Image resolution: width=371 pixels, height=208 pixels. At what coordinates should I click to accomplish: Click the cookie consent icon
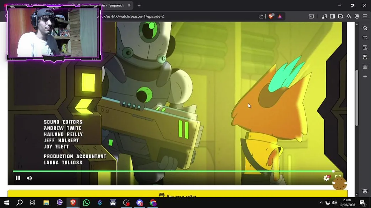coord(340,183)
